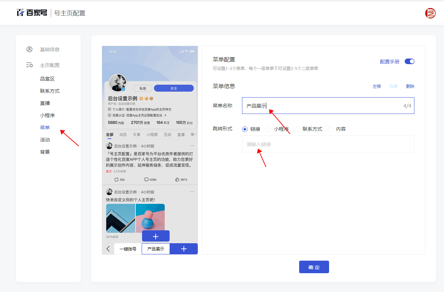Click the 左移 link
This screenshot has width=444, height=292.
pyautogui.click(x=377, y=86)
